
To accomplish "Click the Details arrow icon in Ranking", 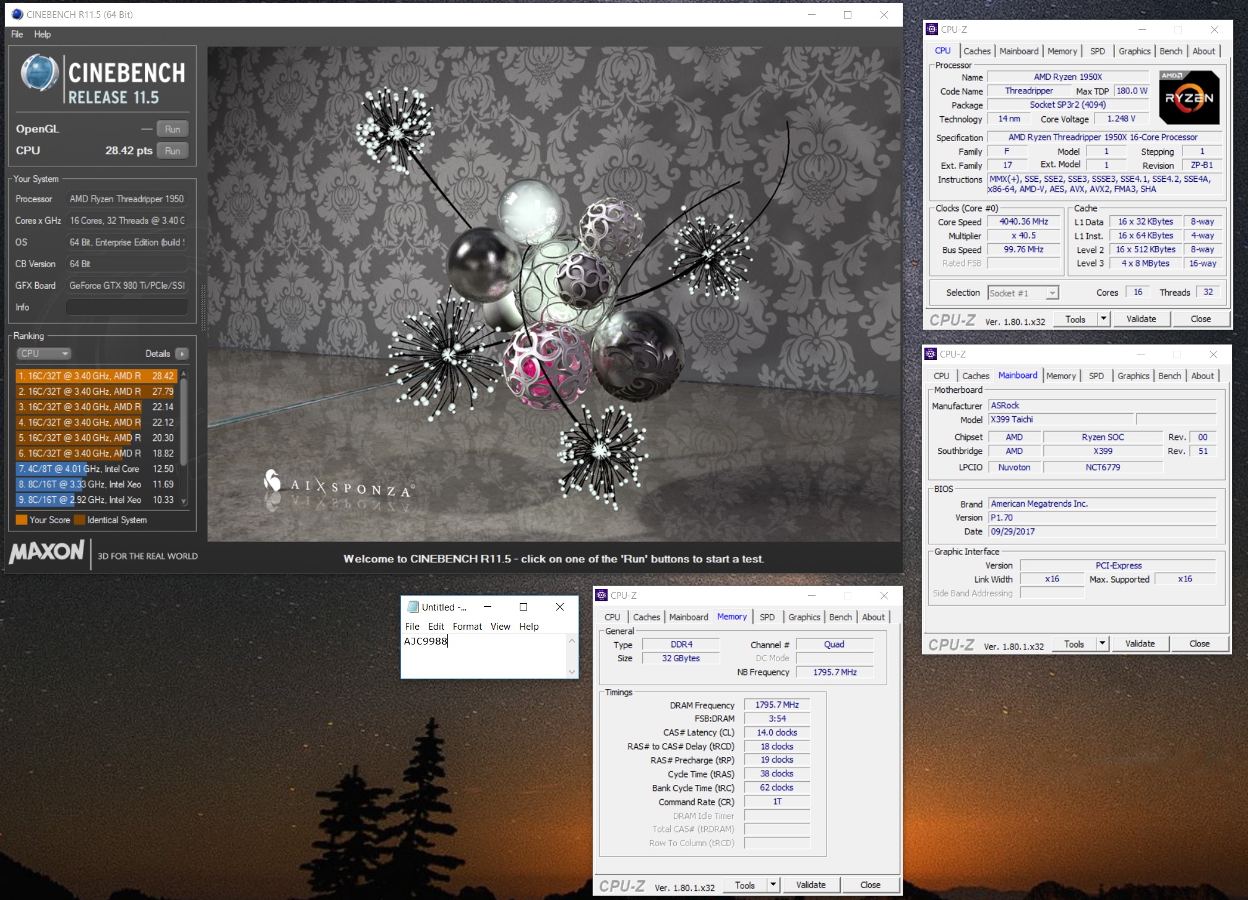I will pyautogui.click(x=182, y=354).
